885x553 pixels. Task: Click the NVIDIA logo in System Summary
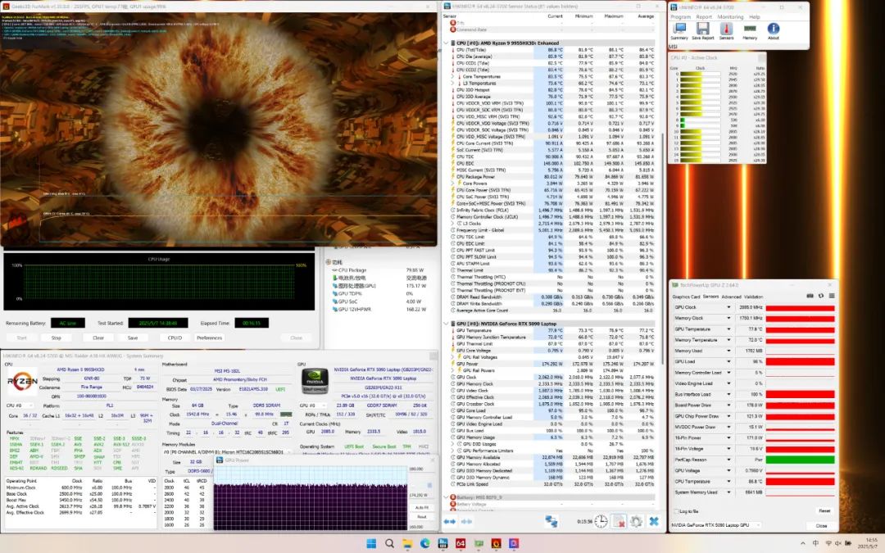point(315,381)
